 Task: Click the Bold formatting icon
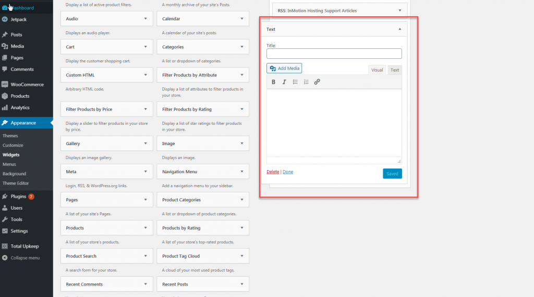pos(274,82)
